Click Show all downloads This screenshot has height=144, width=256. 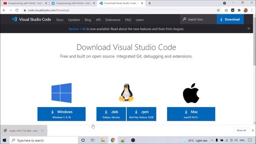tap(241, 130)
